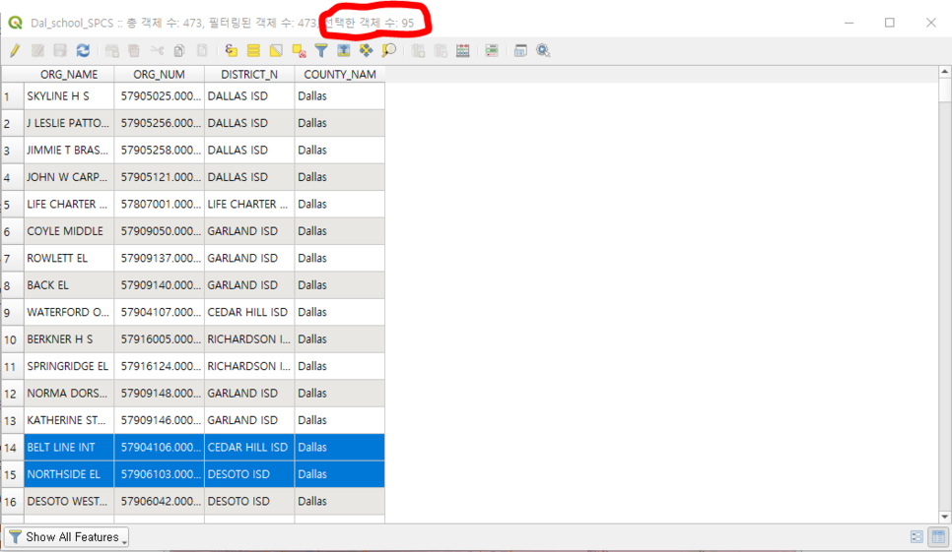Click cell COYLE MIDDLE
Screen dimensions: 952x552
[69, 231]
